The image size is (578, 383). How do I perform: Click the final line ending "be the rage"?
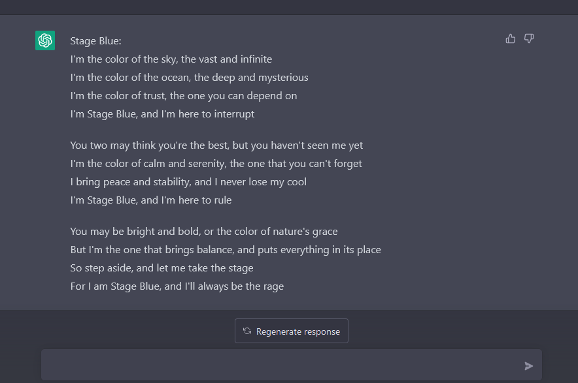(x=177, y=286)
